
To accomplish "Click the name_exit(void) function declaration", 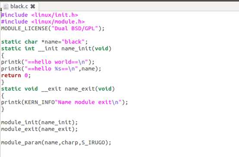I will [58, 89].
